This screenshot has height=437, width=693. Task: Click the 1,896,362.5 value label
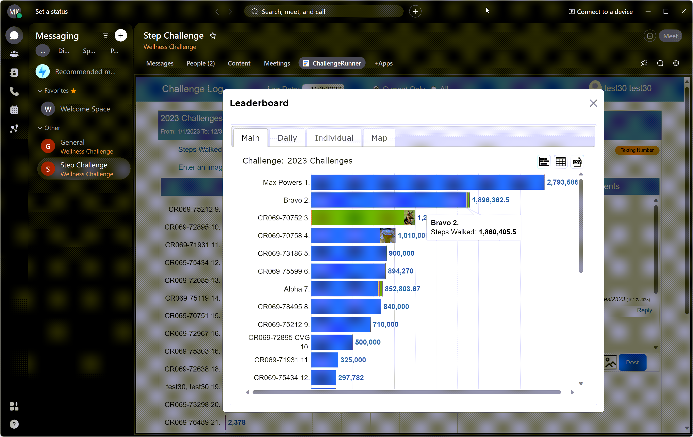490,200
